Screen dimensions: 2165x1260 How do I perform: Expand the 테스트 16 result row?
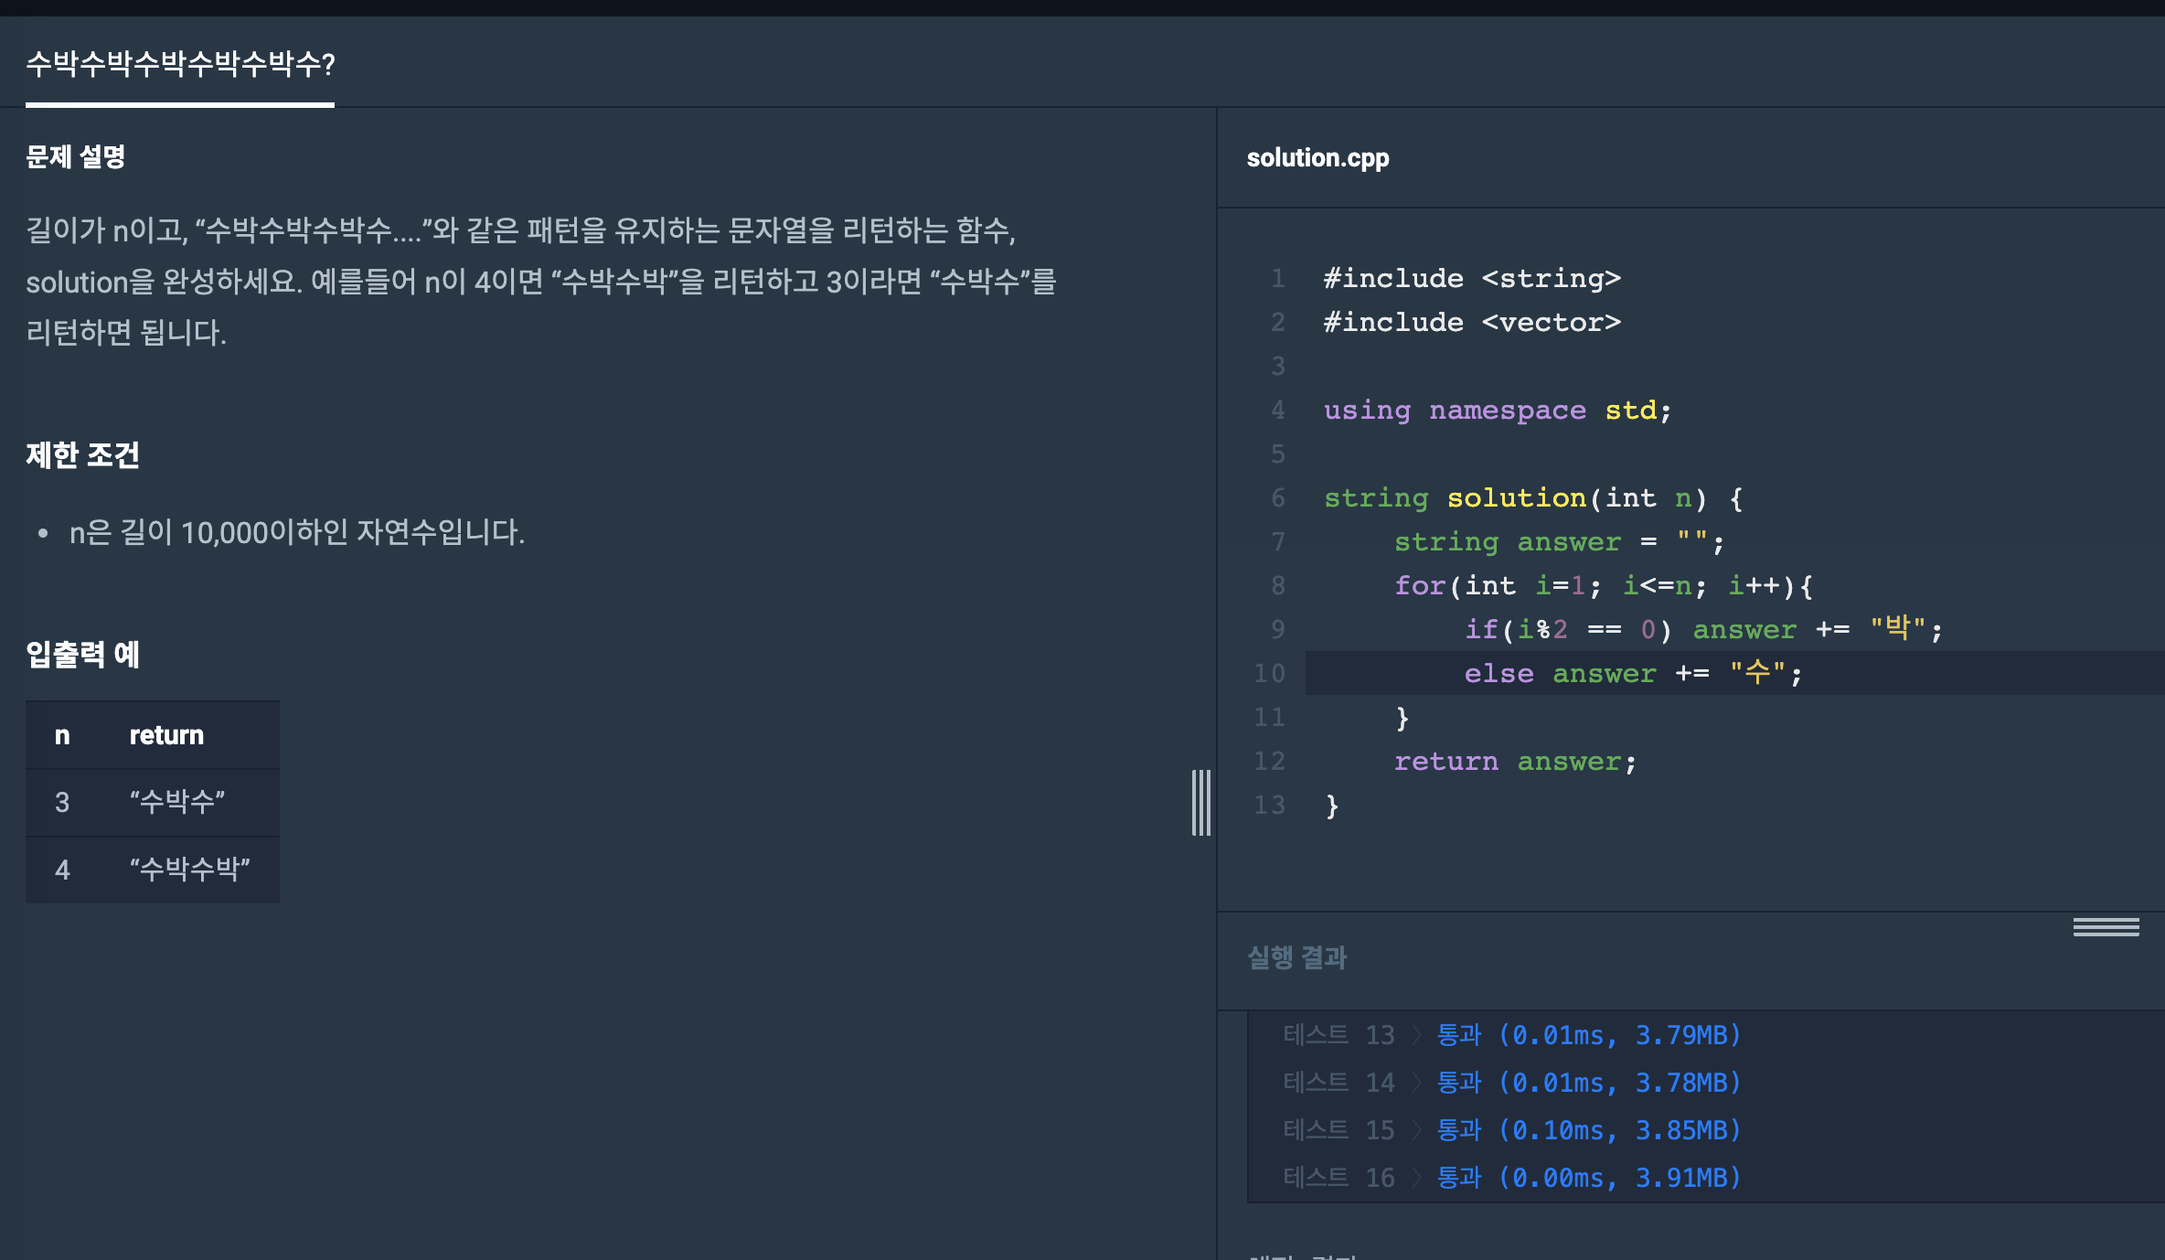[x=1416, y=1178]
